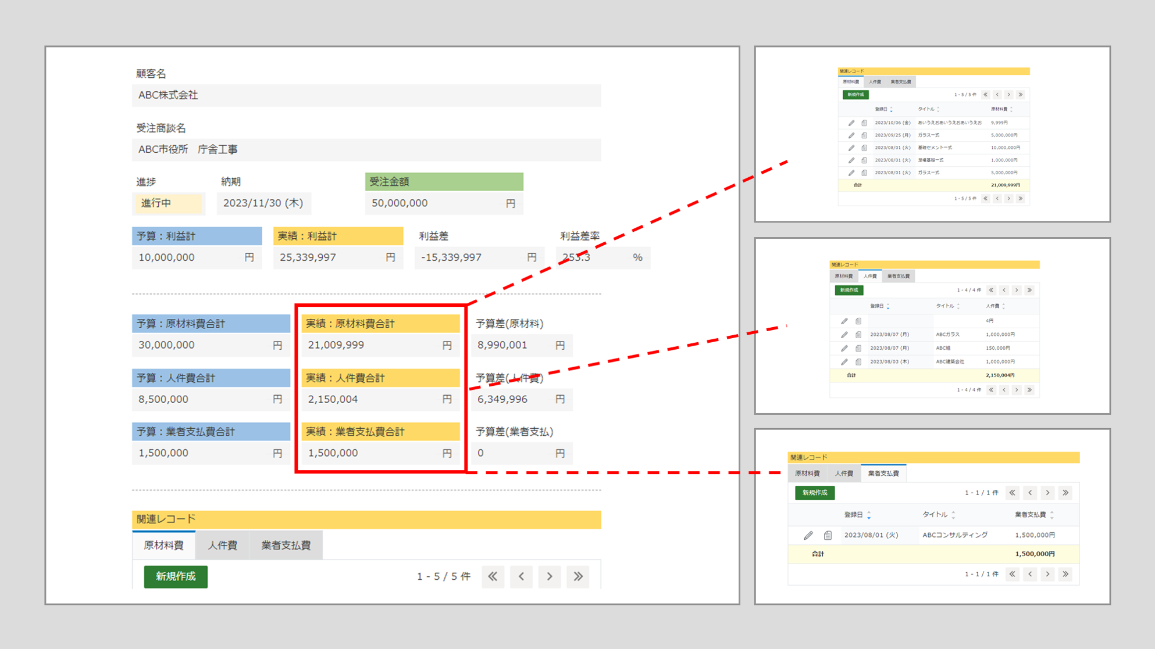
Task: Click the 進行中 progress status field
Action: [167, 203]
